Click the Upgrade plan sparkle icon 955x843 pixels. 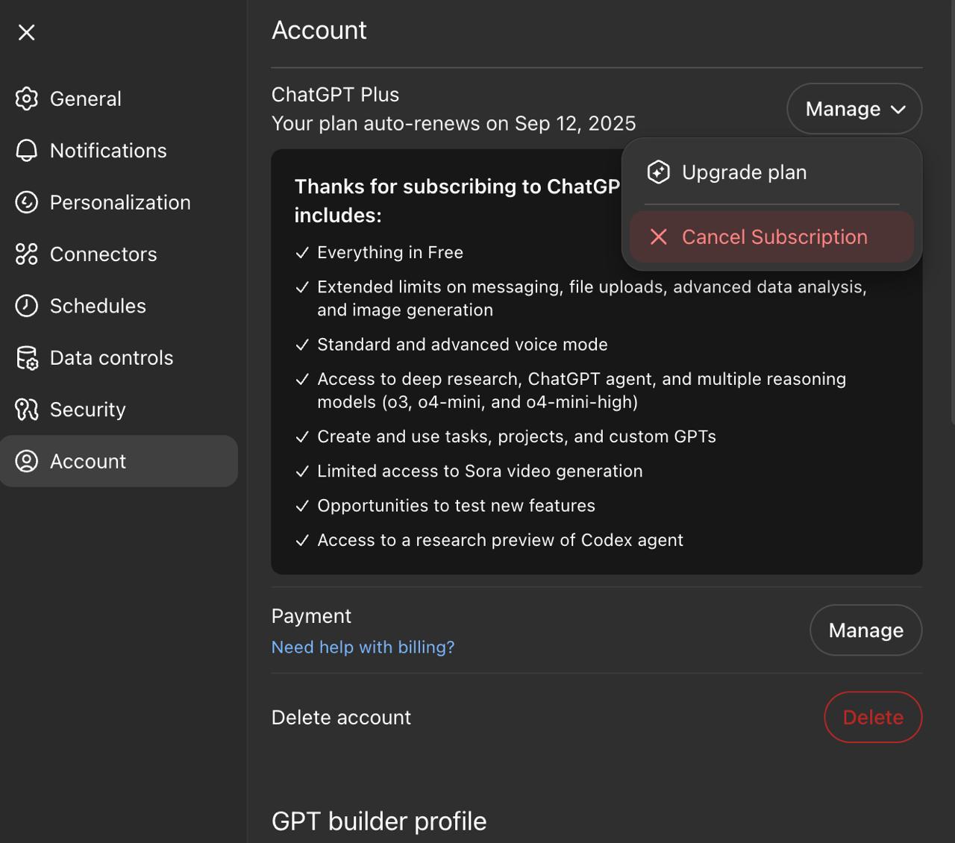(658, 172)
